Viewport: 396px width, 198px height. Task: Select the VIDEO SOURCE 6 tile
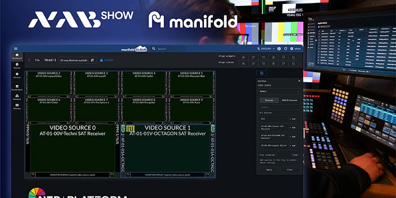49,110
